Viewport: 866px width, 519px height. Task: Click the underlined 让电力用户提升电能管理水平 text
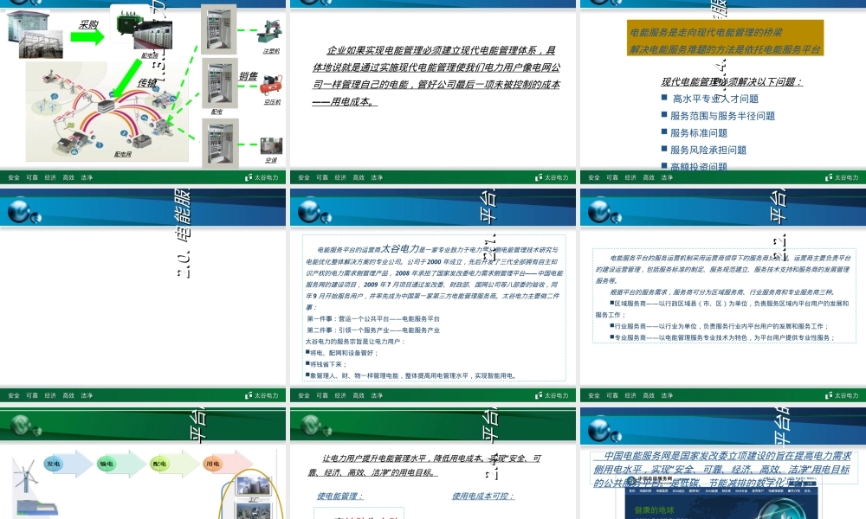pyautogui.click(x=425, y=465)
